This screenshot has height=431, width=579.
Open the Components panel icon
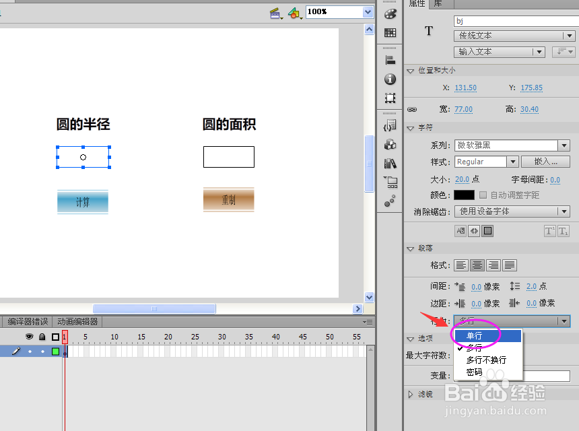(390, 144)
